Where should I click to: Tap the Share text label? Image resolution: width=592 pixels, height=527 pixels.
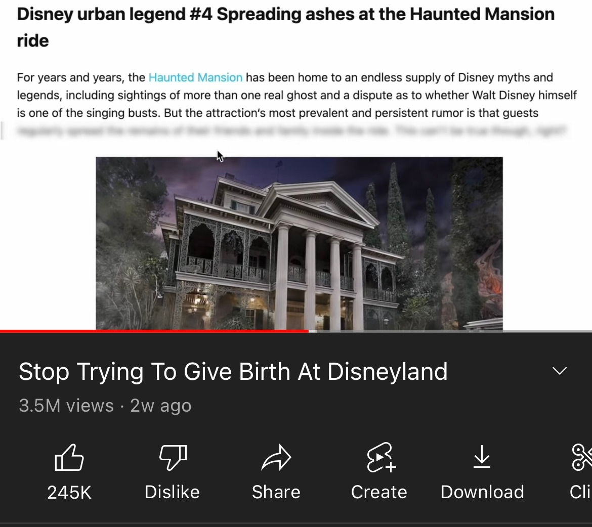point(276,492)
